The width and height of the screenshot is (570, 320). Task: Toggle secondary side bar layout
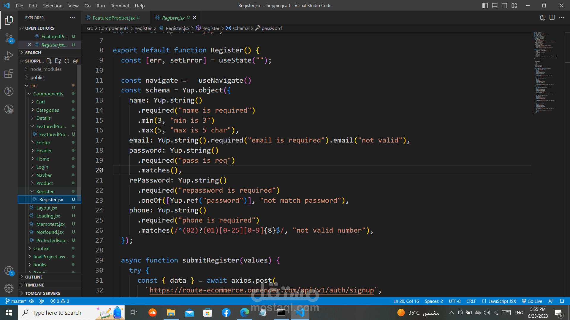click(504, 6)
